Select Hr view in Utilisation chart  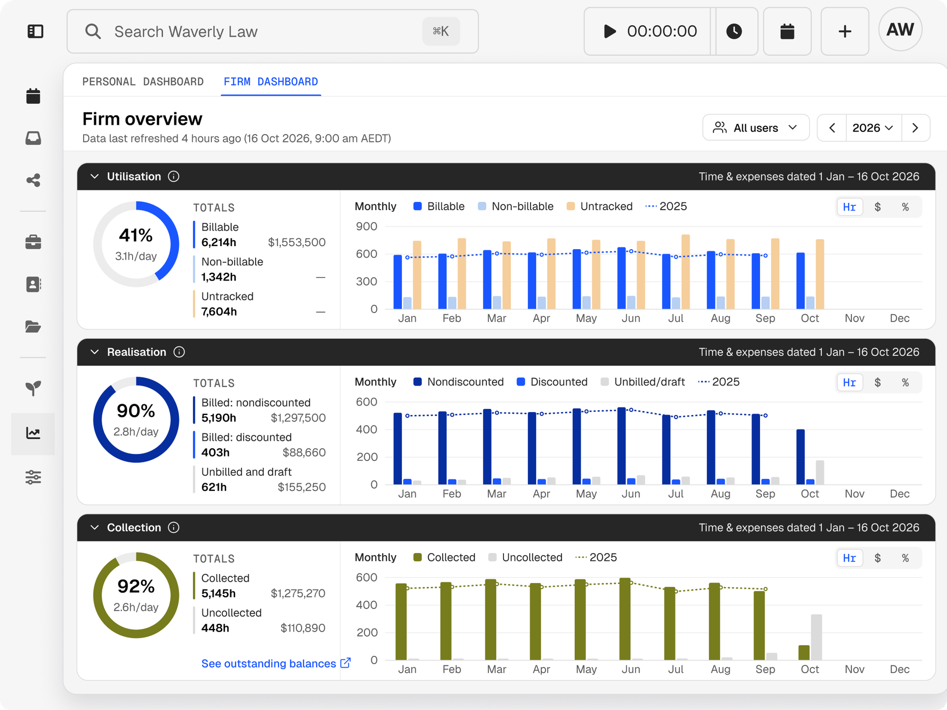coord(850,207)
